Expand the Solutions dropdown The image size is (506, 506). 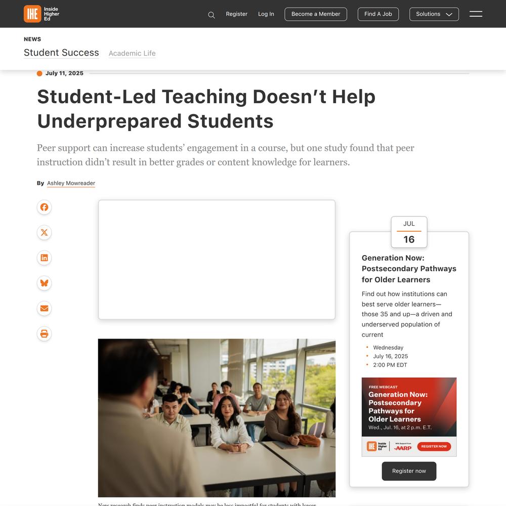[434, 14]
